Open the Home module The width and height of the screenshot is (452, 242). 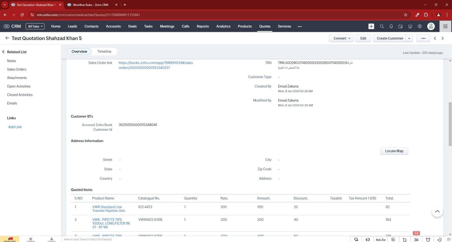[x=56, y=26]
